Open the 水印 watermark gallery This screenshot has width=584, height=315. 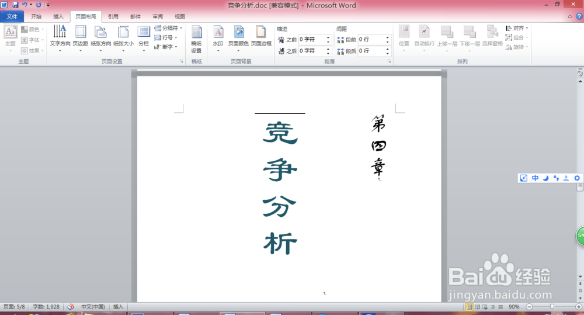[218, 39]
